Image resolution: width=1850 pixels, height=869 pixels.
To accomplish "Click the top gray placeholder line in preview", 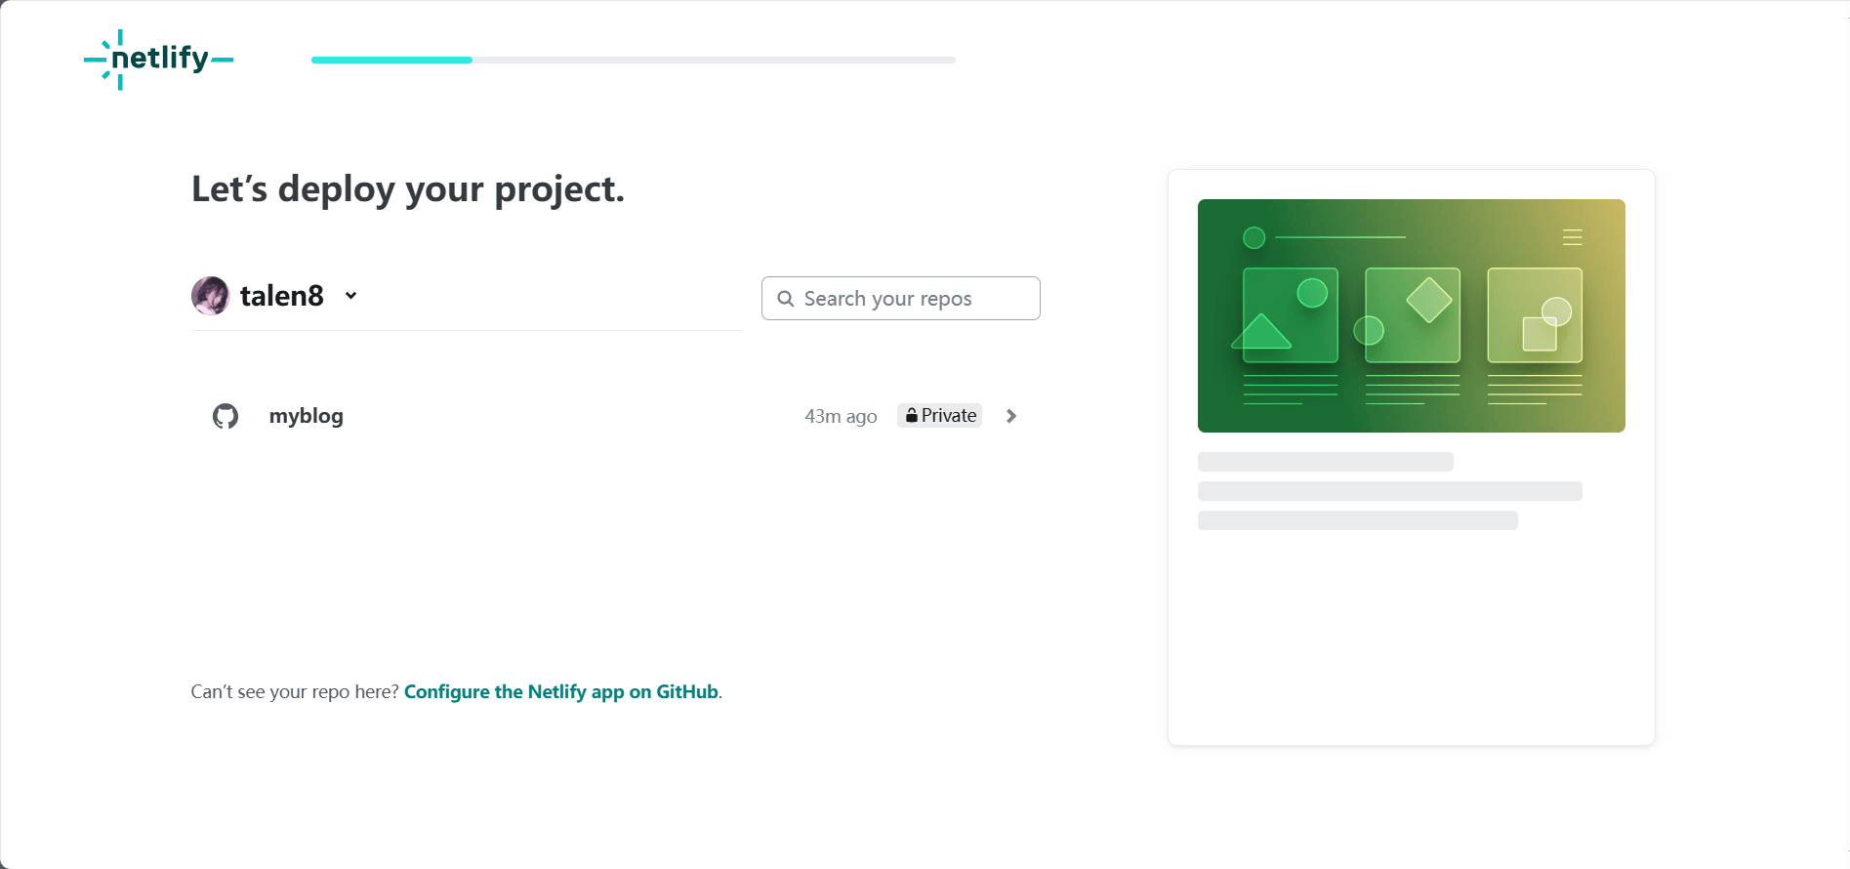I will pos(1325,462).
